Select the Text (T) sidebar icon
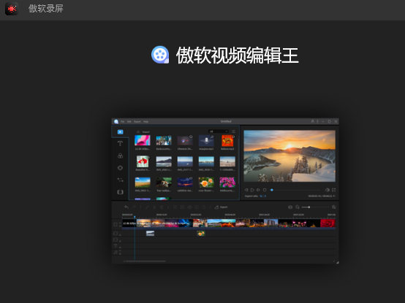Viewport: 405px width, 303px height. pos(120,144)
